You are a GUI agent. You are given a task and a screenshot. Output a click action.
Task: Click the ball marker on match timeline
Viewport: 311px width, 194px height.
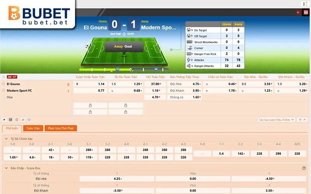(x=131, y=70)
